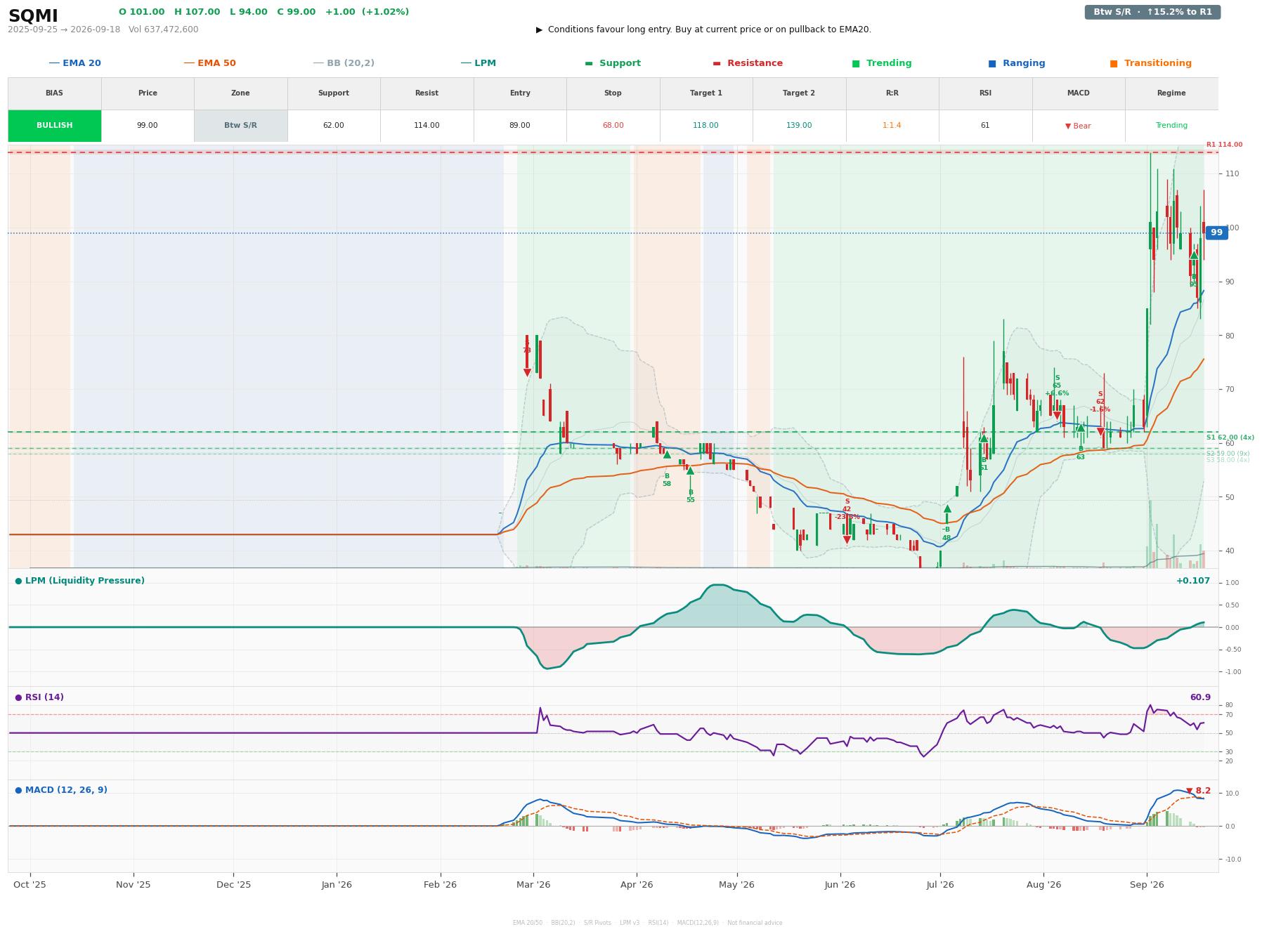Click the red down-triangle beside MACD value 8.2
The height and width of the screenshot is (934, 1262).
point(1189,791)
